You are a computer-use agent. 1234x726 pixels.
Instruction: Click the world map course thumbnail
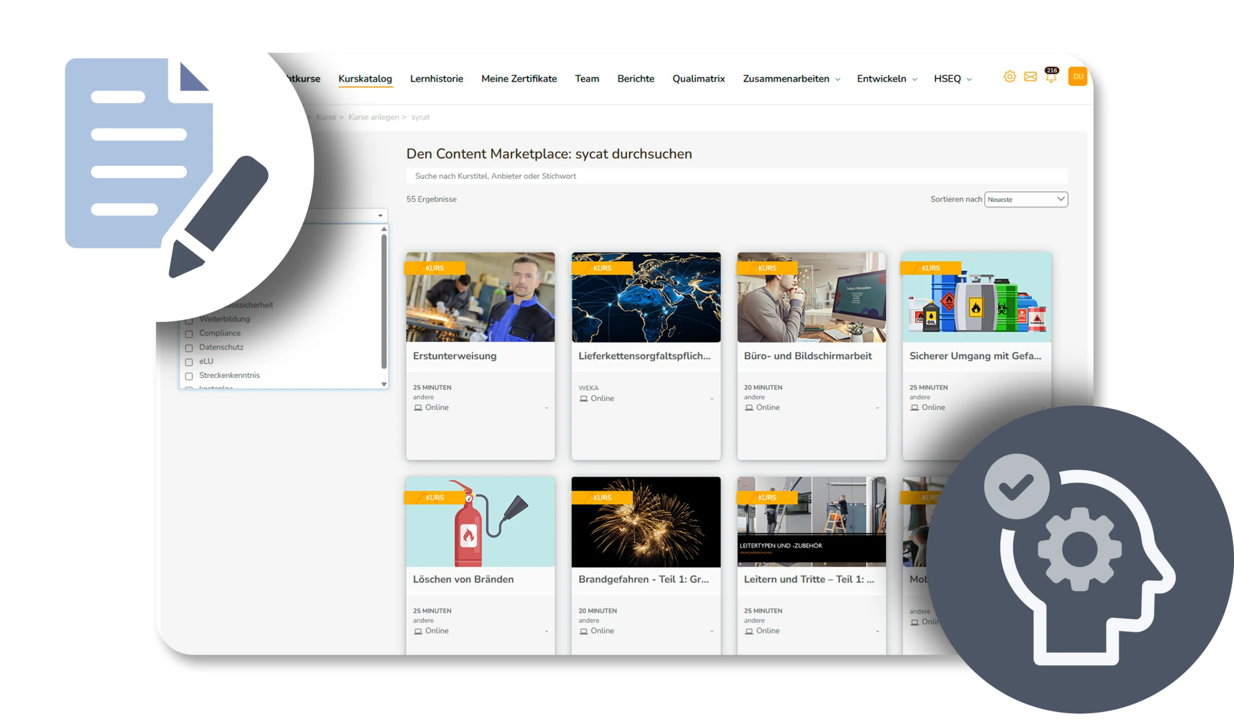click(645, 297)
